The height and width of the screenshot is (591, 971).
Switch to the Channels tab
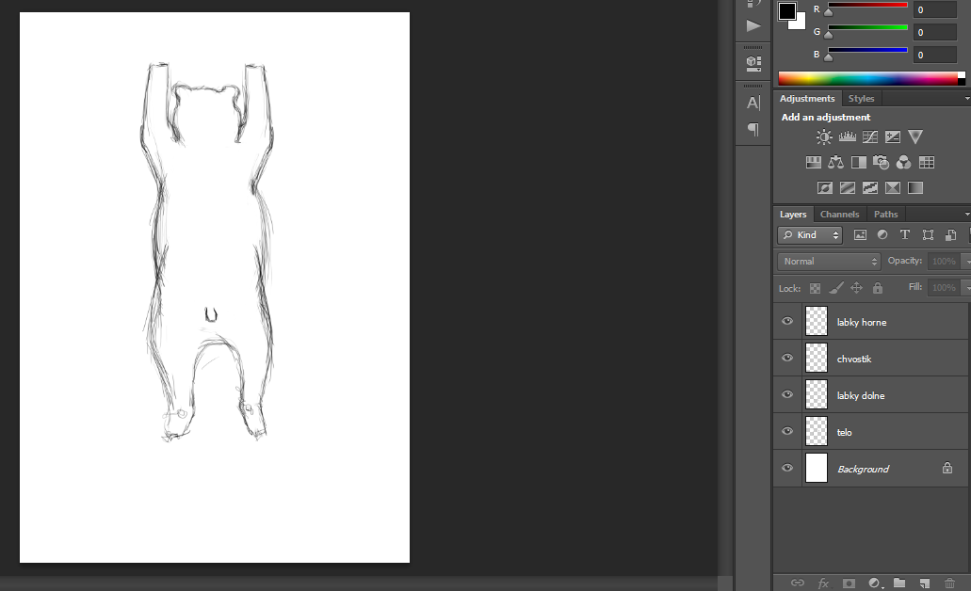pyautogui.click(x=839, y=215)
